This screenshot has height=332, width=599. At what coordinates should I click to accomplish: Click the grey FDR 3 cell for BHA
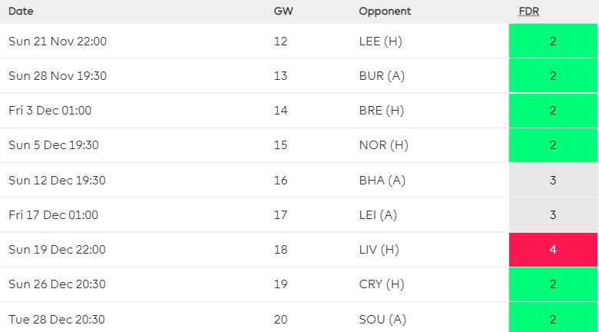click(x=553, y=181)
